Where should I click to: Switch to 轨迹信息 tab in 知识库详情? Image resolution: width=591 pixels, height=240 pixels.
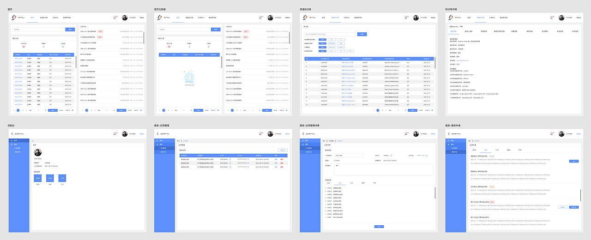560,31
